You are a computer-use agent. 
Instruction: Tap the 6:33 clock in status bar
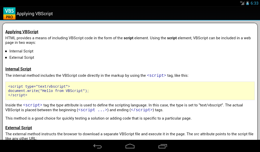pyautogui.click(x=254, y=3)
